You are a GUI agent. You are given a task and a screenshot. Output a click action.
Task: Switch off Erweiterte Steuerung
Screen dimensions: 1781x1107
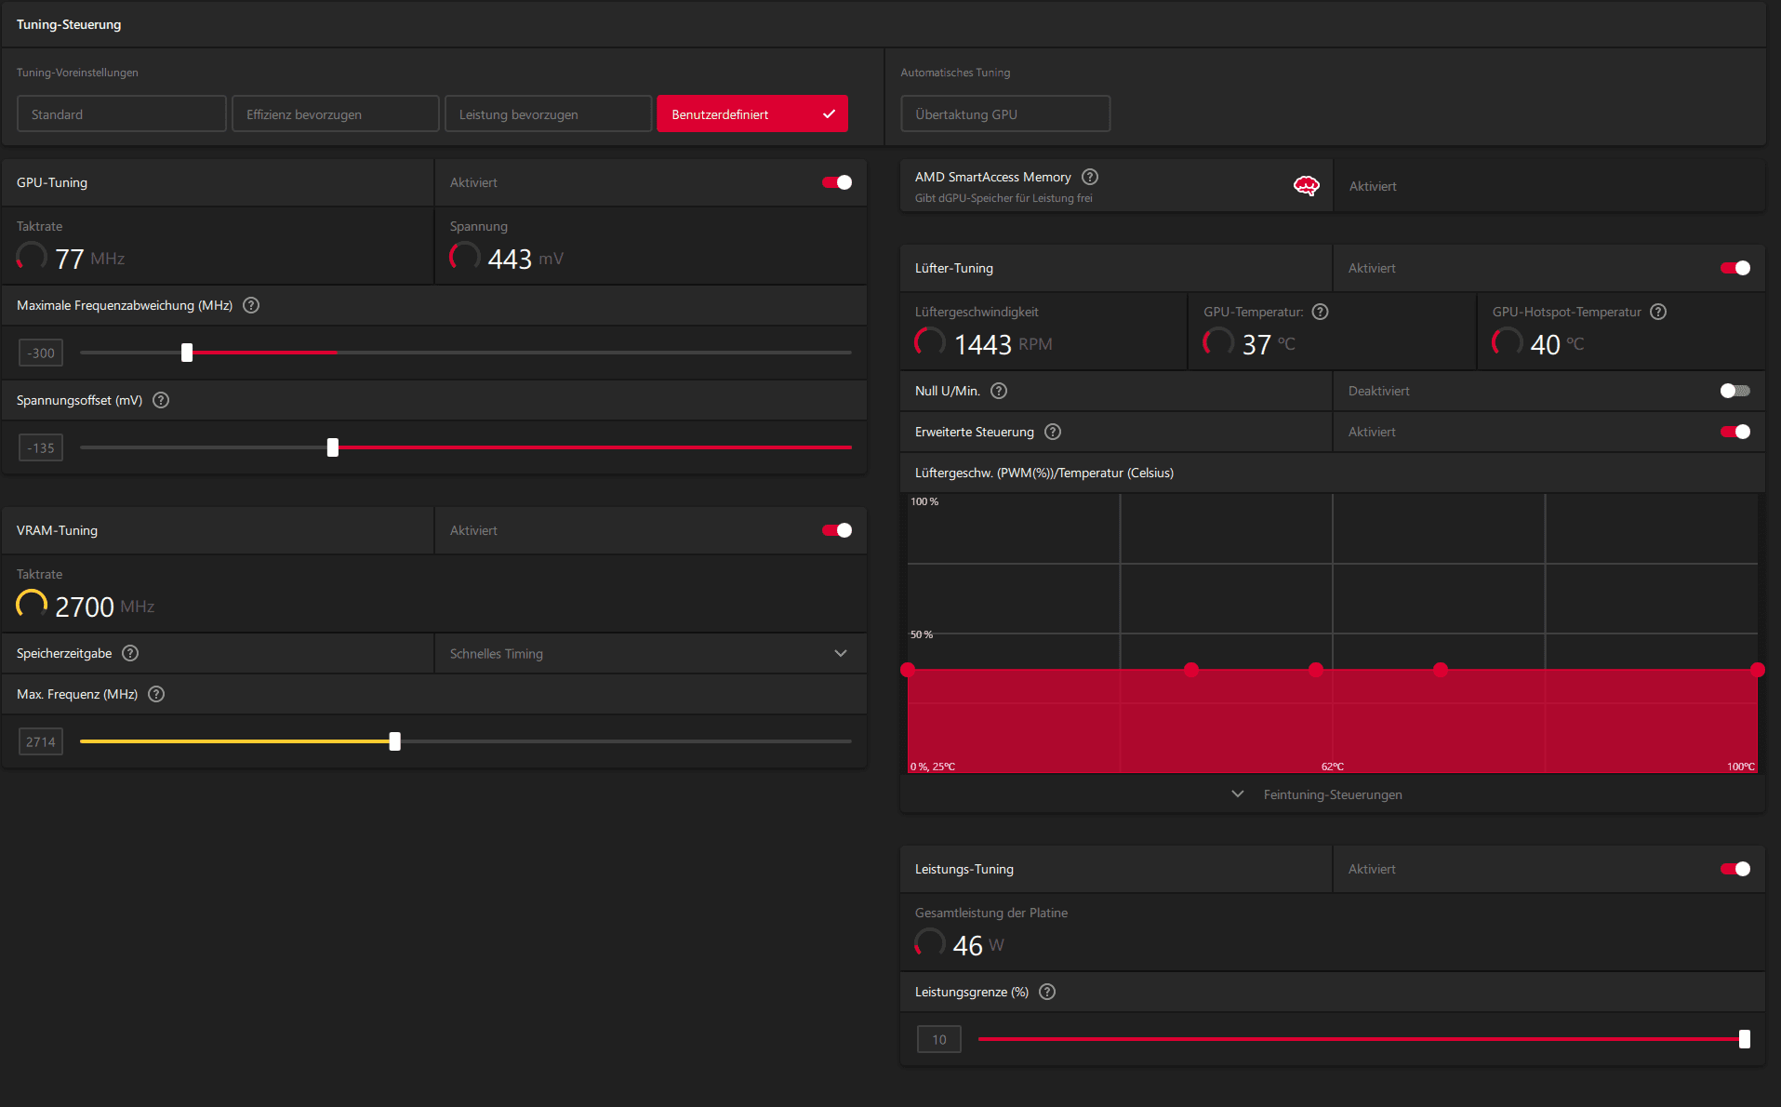point(1735,432)
